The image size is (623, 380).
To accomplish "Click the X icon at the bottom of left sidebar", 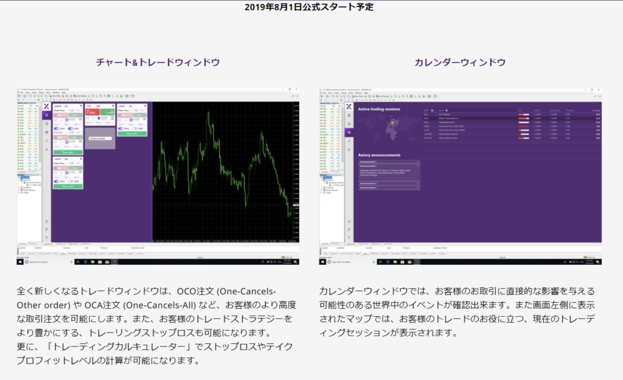I will tap(46, 237).
